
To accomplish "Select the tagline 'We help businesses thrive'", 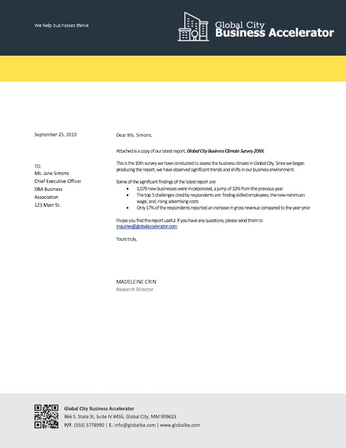I will coord(61,25).
